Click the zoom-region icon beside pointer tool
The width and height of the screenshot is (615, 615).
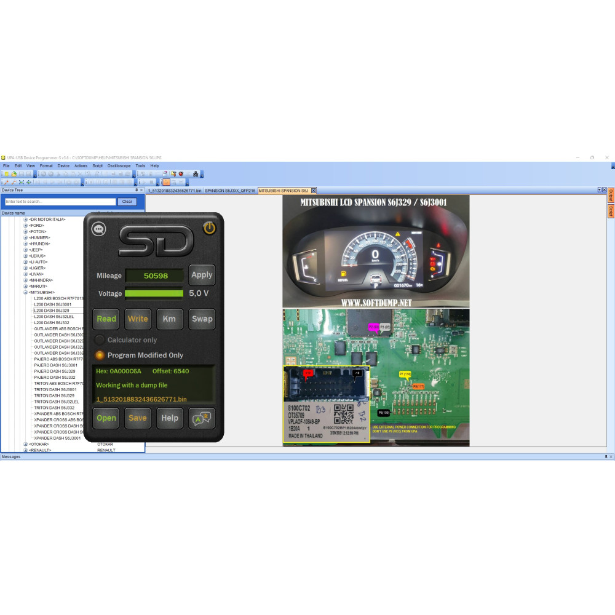[174, 182]
